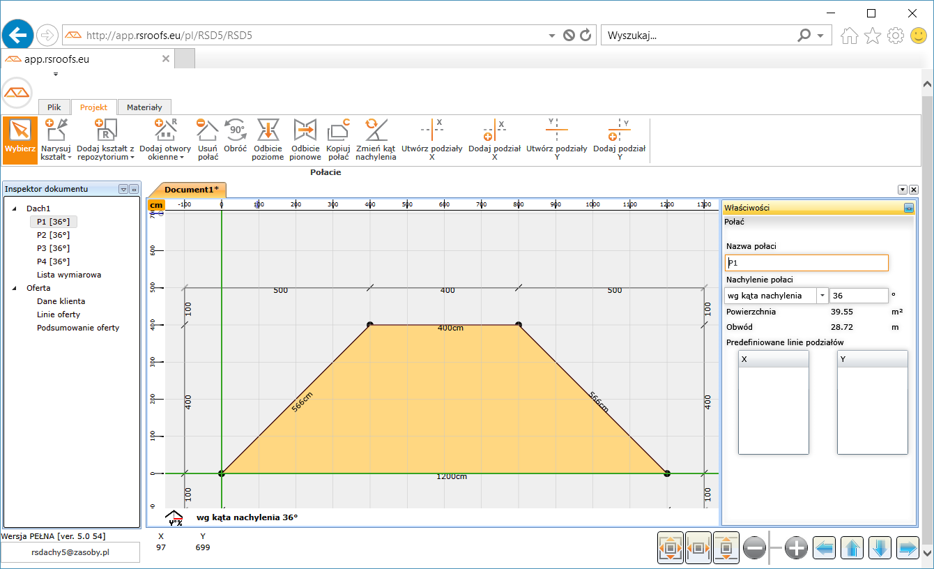934x569 pixels.
Task: Click the Nazwa połaci input field
Action: 806,263
